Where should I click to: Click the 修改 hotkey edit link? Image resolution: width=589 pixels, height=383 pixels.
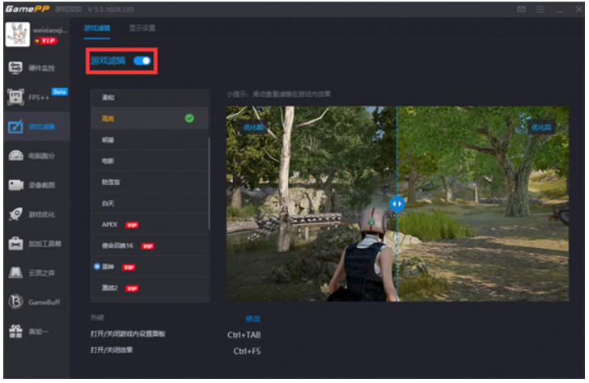tap(252, 319)
